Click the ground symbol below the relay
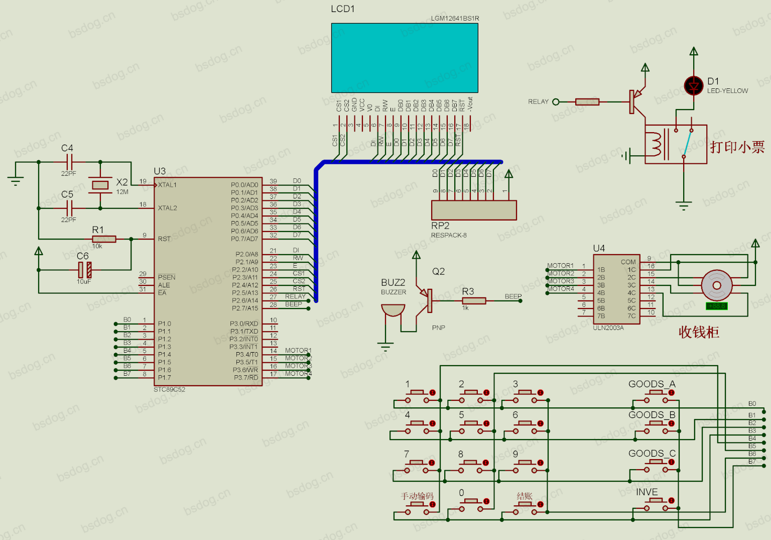771x540 pixels. [684, 205]
